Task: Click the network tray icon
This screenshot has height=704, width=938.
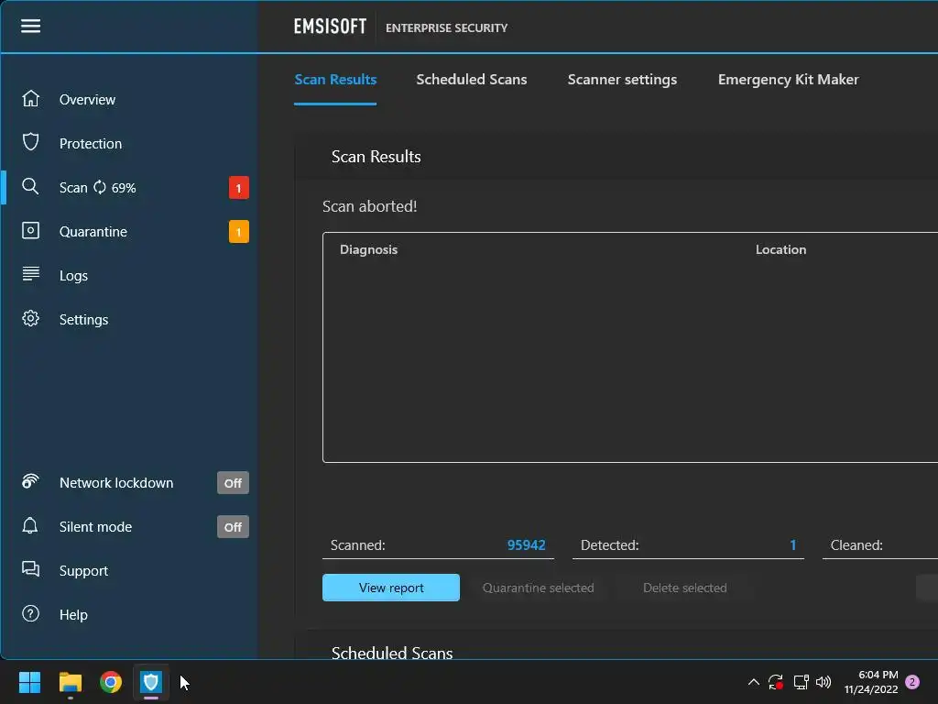Action: point(801,682)
